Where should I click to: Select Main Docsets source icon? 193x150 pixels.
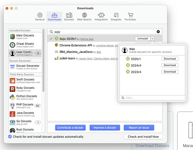(13, 37)
